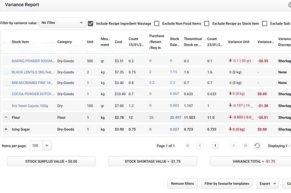Open BLACK LENTILS 2KG stock item link
Image resolution: width=291 pixels, height=193 pixels.
point(33,72)
